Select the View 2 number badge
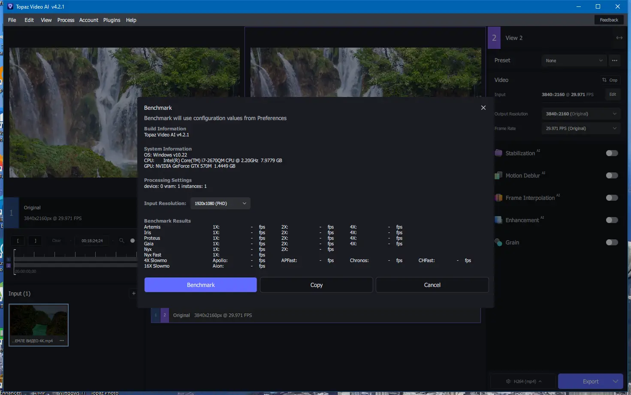This screenshot has width=631, height=395. tap(494, 38)
